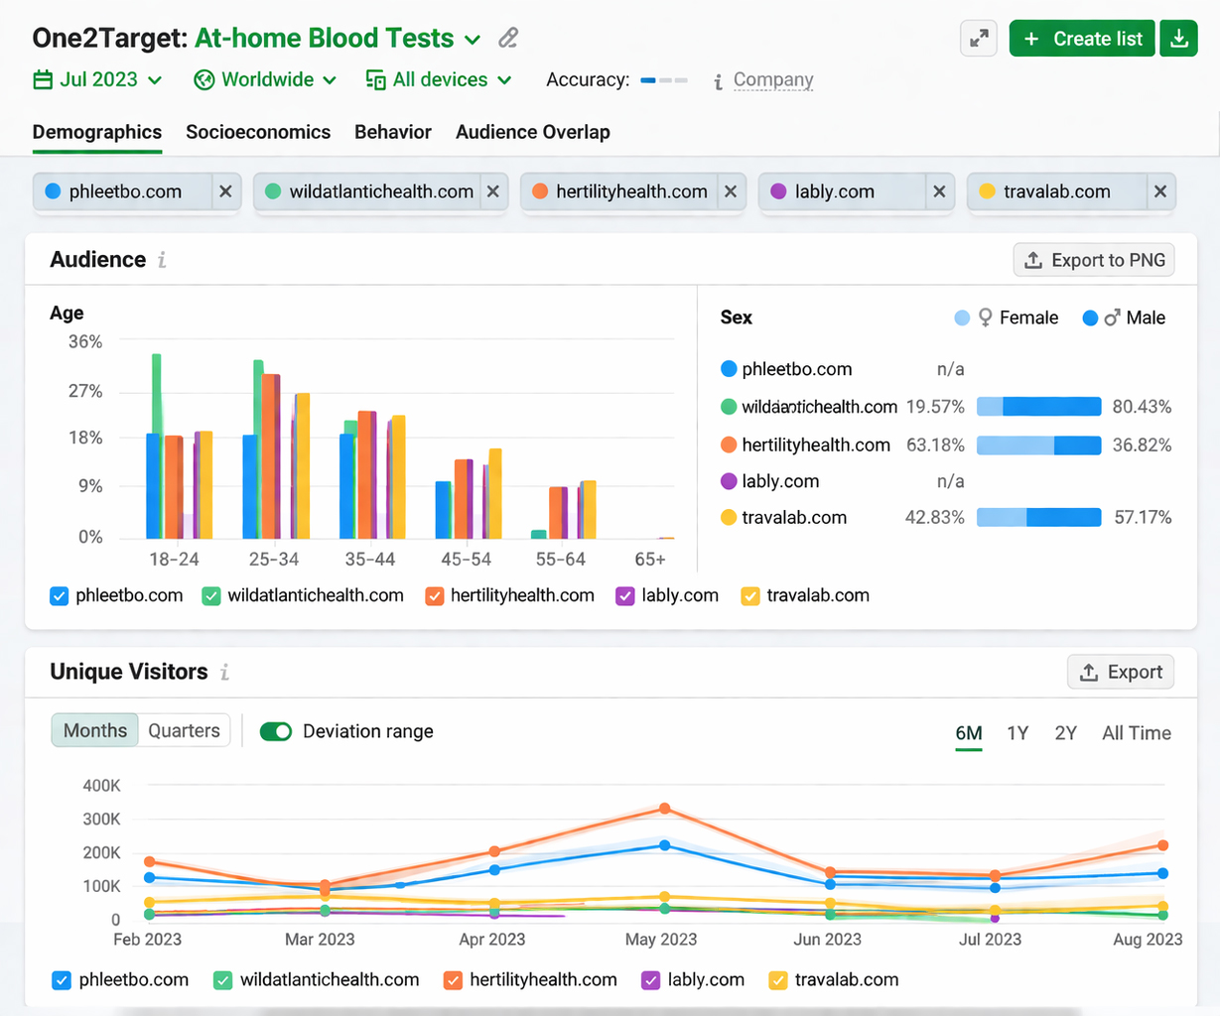The image size is (1220, 1016).
Task: Click the devices icon next to All devices
Action: coord(375,79)
